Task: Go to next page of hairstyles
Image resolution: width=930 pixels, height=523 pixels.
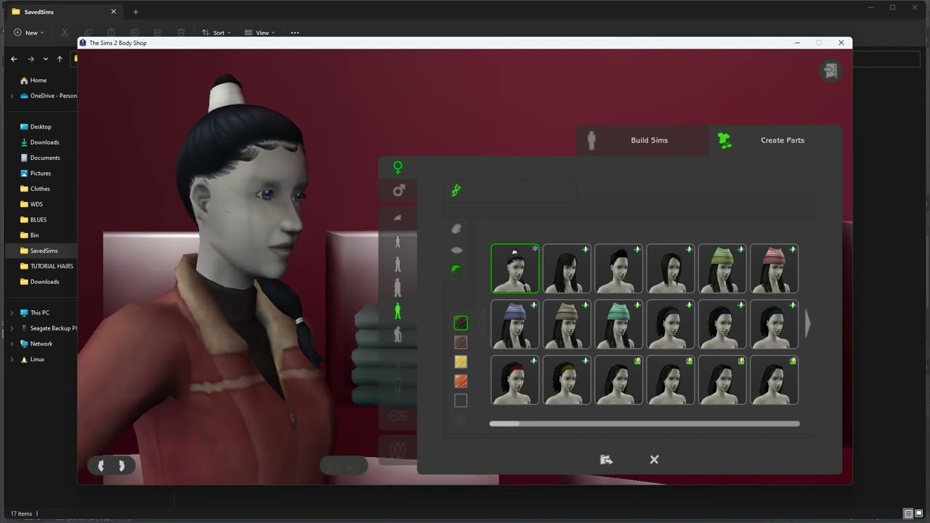Action: tap(807, 324)
